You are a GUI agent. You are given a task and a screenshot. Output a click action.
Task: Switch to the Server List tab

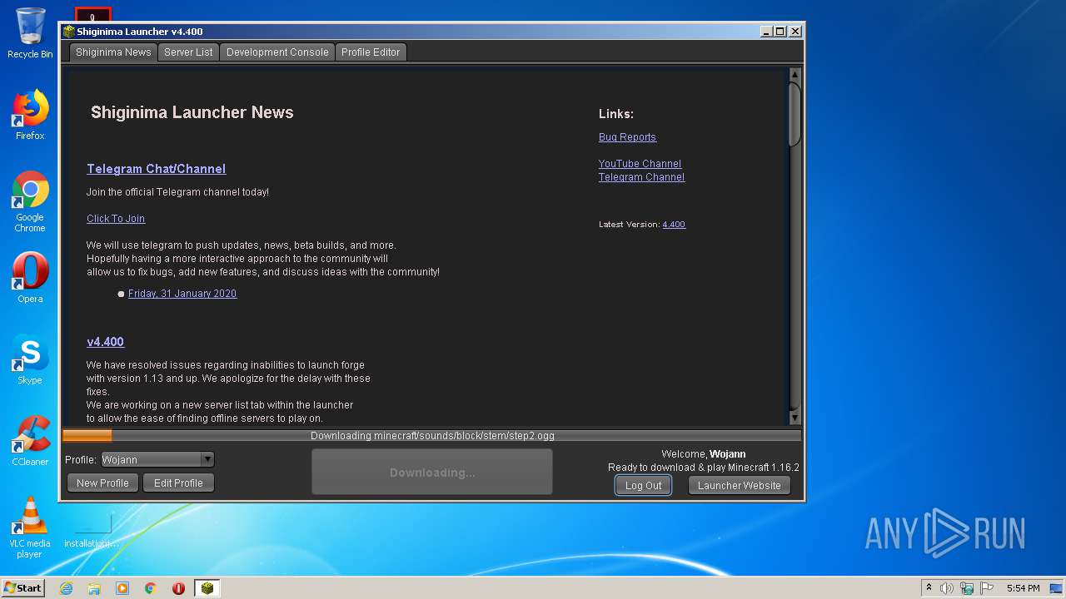[188, 52]
